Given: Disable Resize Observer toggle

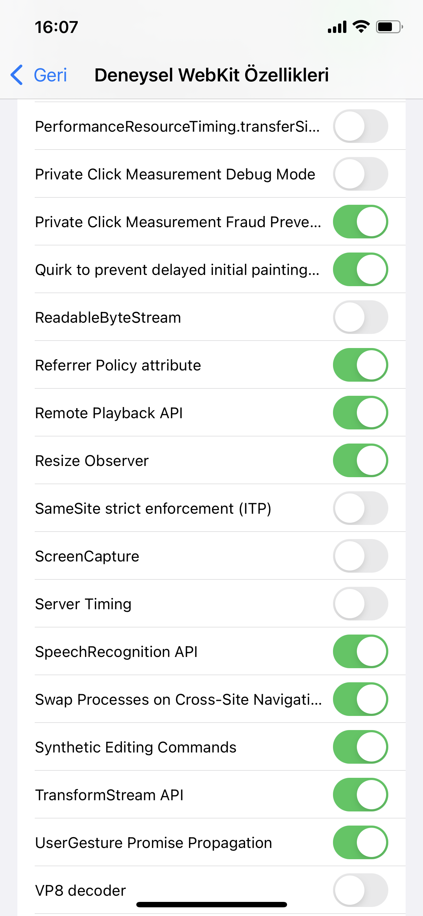Looking at the screenshot, I should coord(360,461).
